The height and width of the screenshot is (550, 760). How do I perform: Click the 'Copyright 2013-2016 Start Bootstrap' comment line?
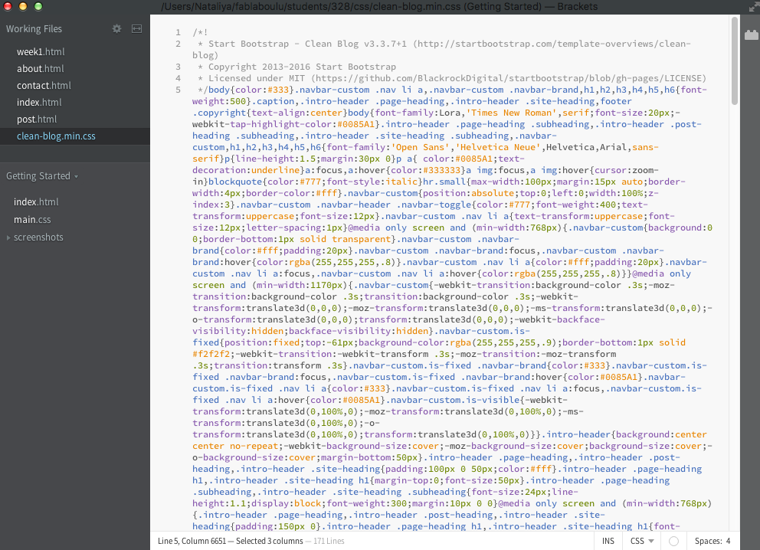296,67
